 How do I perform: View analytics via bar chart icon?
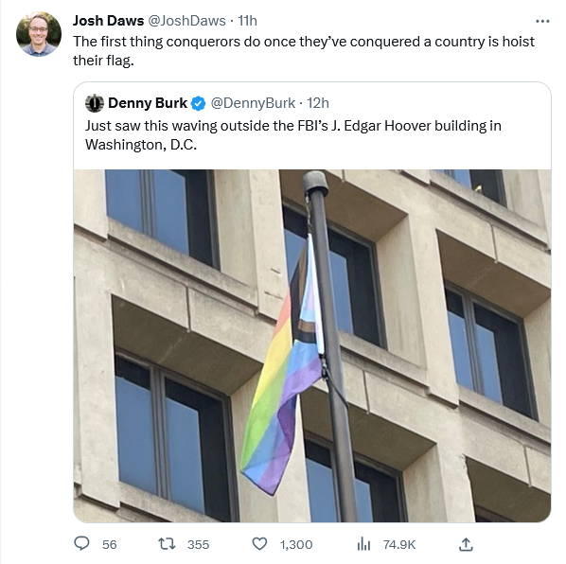point(363,543)
